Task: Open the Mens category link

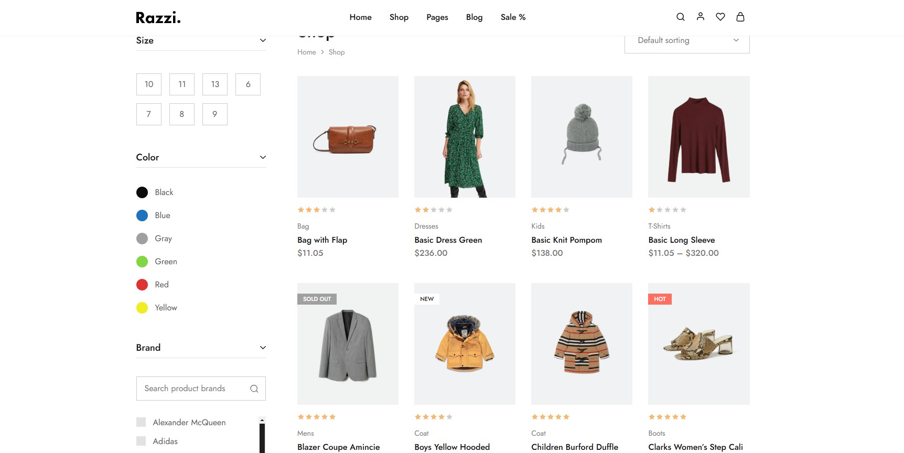Action: click(x=306, y=433)
